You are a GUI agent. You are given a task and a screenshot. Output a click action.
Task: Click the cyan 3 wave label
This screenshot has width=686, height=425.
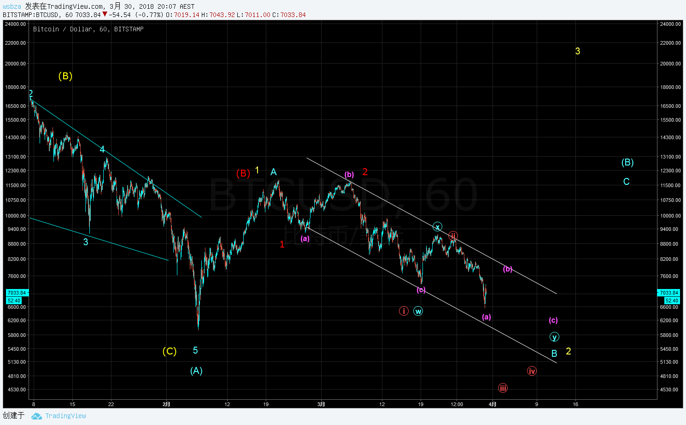pos(86,242)
